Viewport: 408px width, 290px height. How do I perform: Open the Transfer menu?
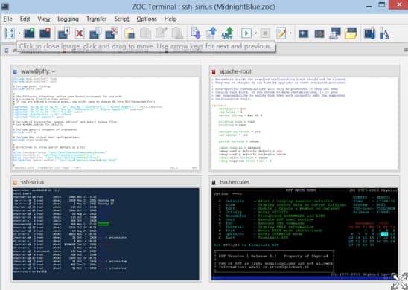coord(97,19)
